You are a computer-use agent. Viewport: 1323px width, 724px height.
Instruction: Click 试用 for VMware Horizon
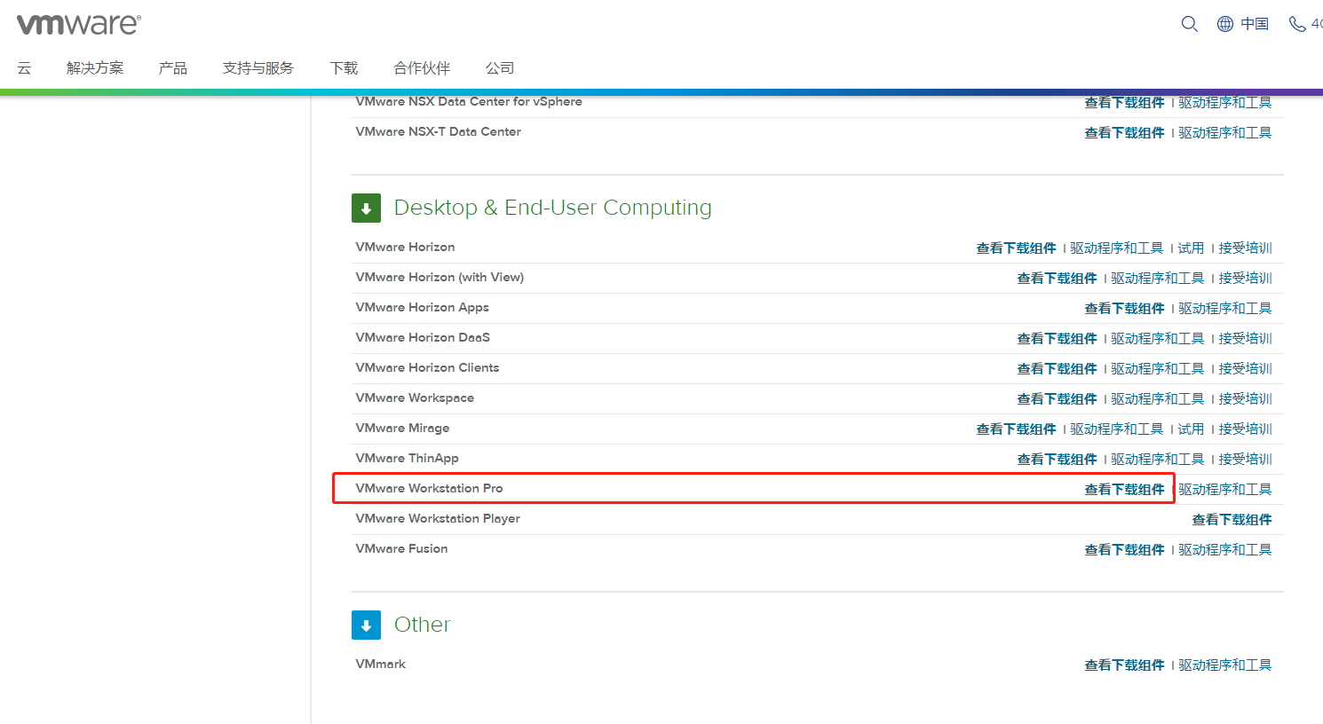tap(1192, 248)
